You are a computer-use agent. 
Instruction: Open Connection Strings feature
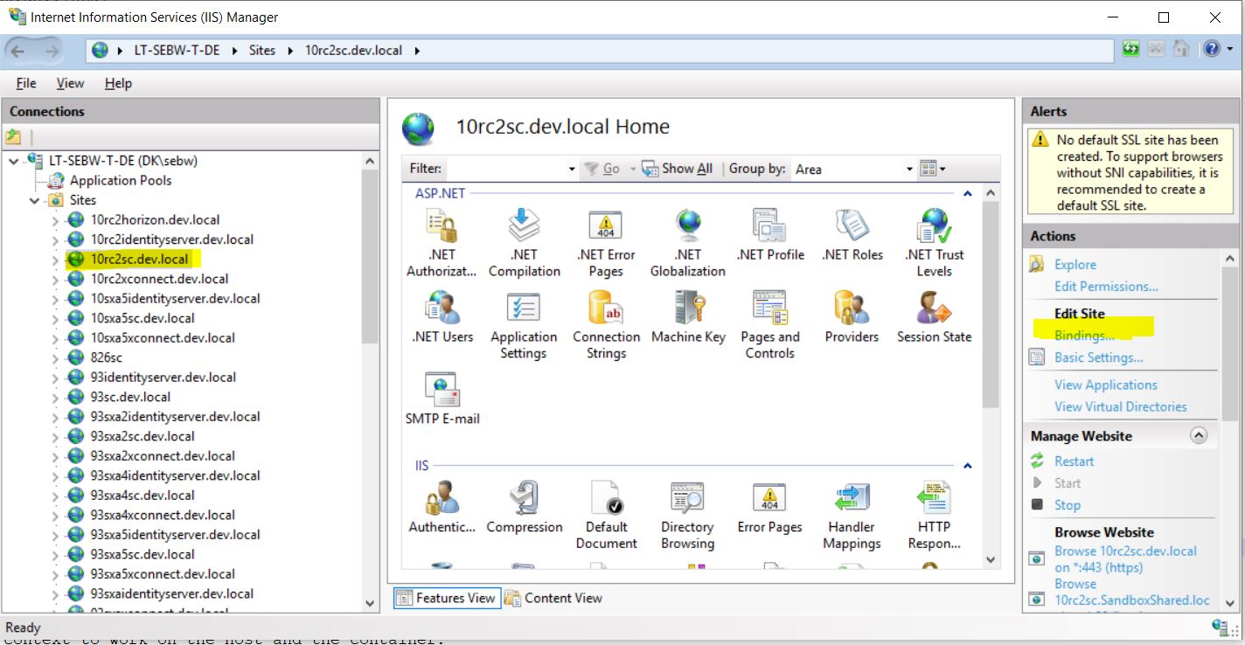coord(606,308)
